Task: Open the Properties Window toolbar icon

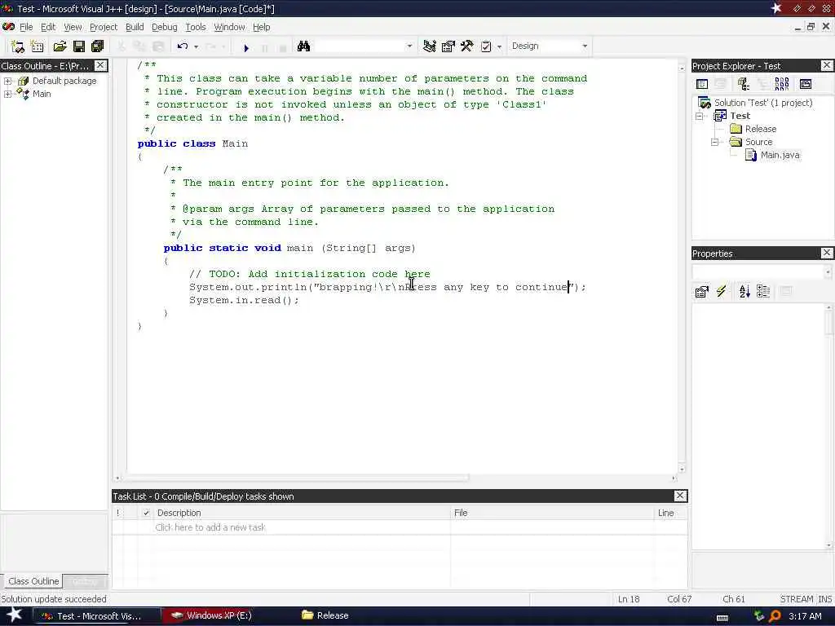Action: pos(448,46)
